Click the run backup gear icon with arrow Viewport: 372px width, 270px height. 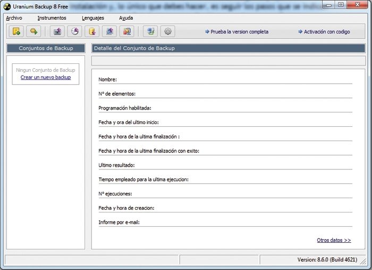click(x=33, y=31)
